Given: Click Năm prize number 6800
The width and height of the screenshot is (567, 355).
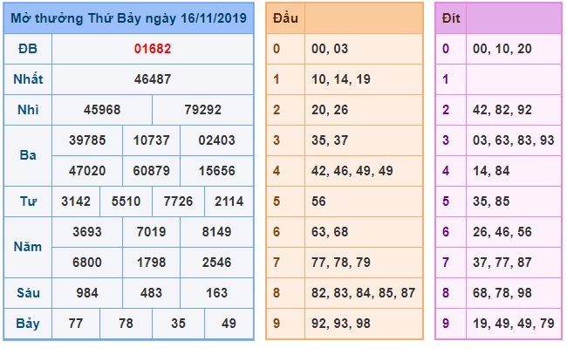Looking at the screenshot, I should (x=87, y=263).
